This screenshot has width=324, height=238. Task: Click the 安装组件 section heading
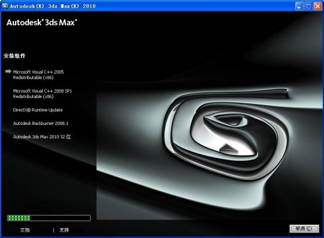(x=15, y=55)
